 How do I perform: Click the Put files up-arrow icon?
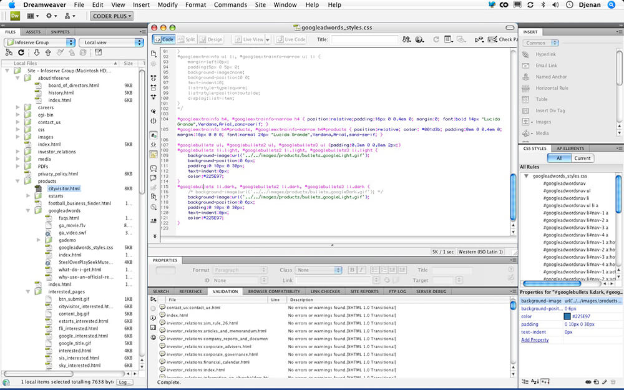click(x=48, y=53)
